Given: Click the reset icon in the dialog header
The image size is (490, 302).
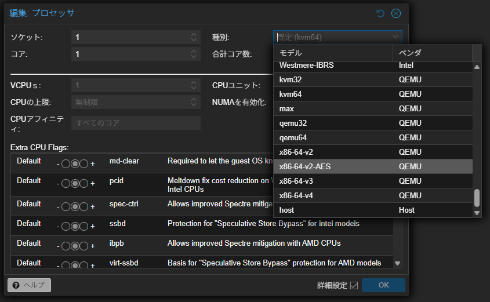Looking at the screenshot, I should 380,13.
